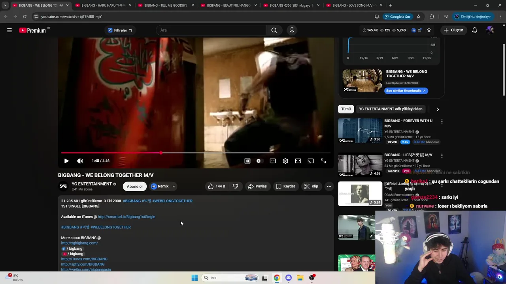Screen dimensions: 506x284
Task: Open options for BIGBANG - FOREVER WITH U
Action: pos(442,121)
